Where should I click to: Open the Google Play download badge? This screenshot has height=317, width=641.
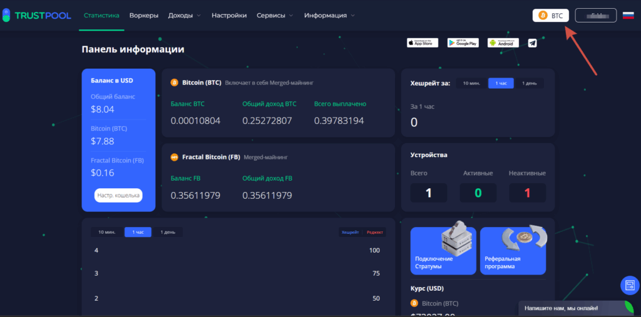[x=463, y=43]
